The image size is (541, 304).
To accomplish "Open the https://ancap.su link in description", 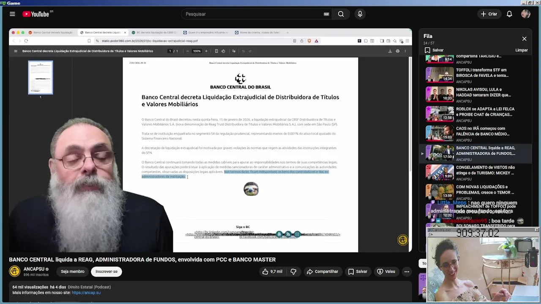I will point(86,293).
